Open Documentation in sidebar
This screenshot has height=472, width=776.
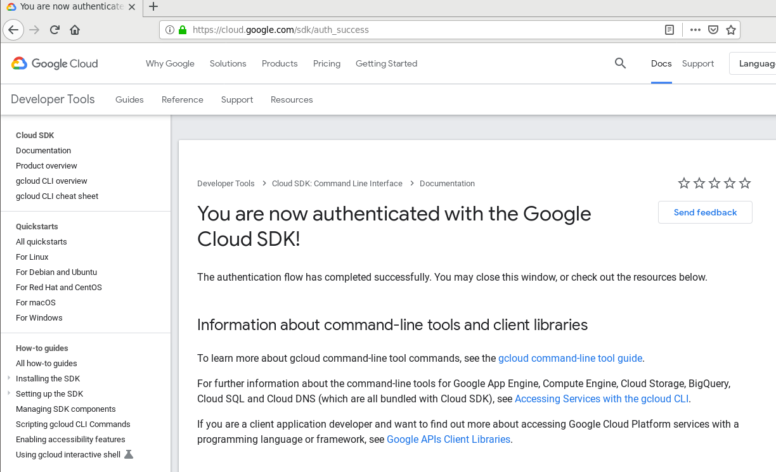43,150
